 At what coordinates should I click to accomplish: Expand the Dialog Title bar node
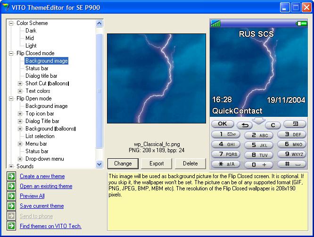(20, 121)
